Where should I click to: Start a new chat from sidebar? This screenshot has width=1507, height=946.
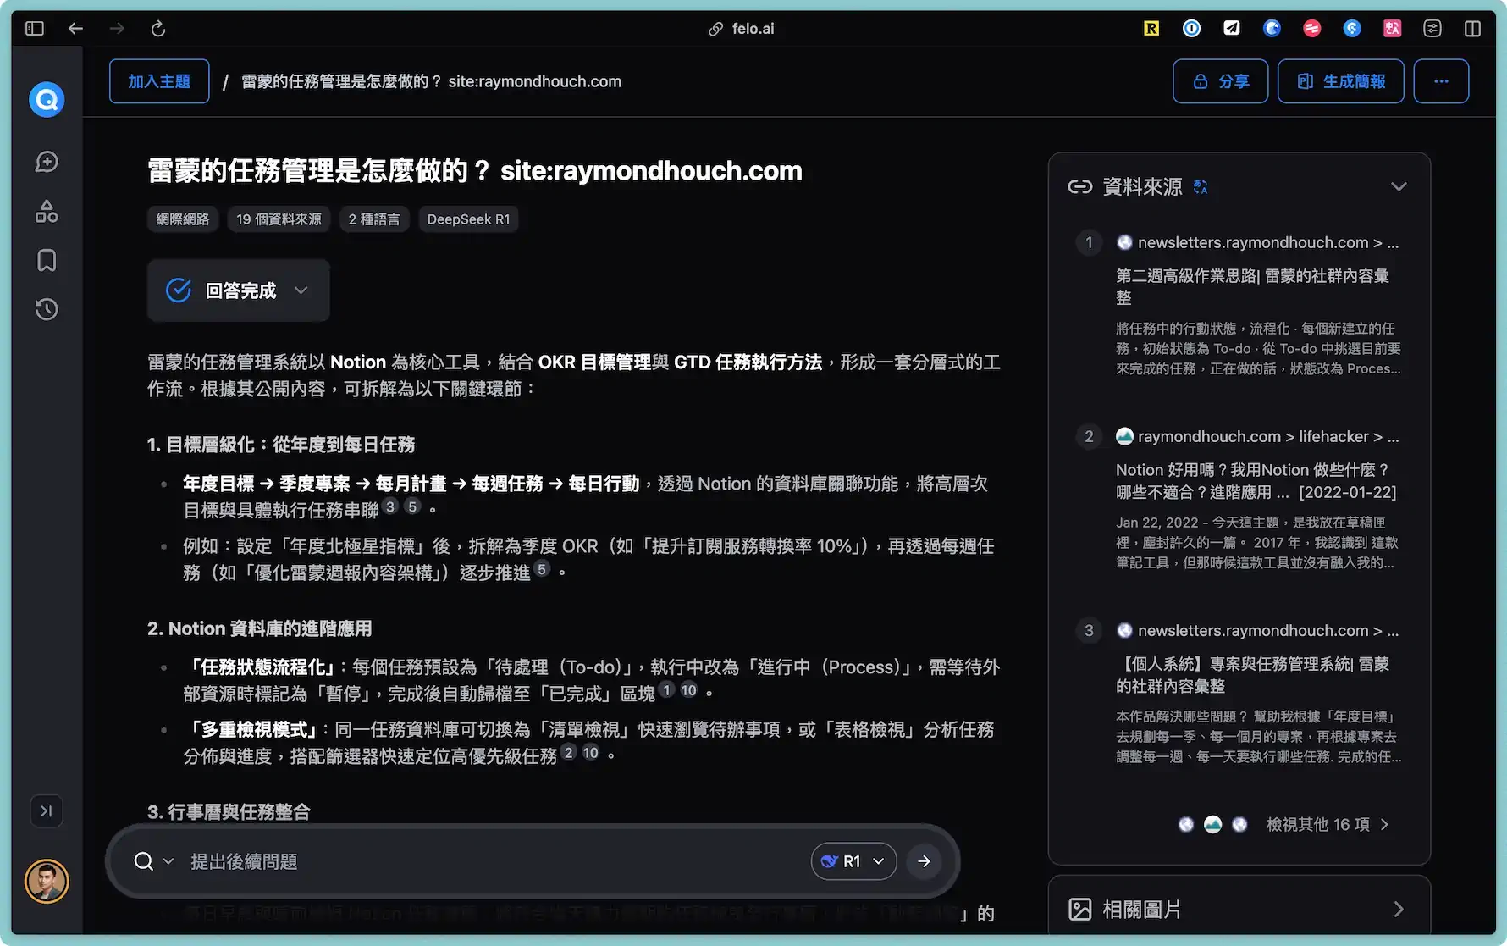(47, 162)
